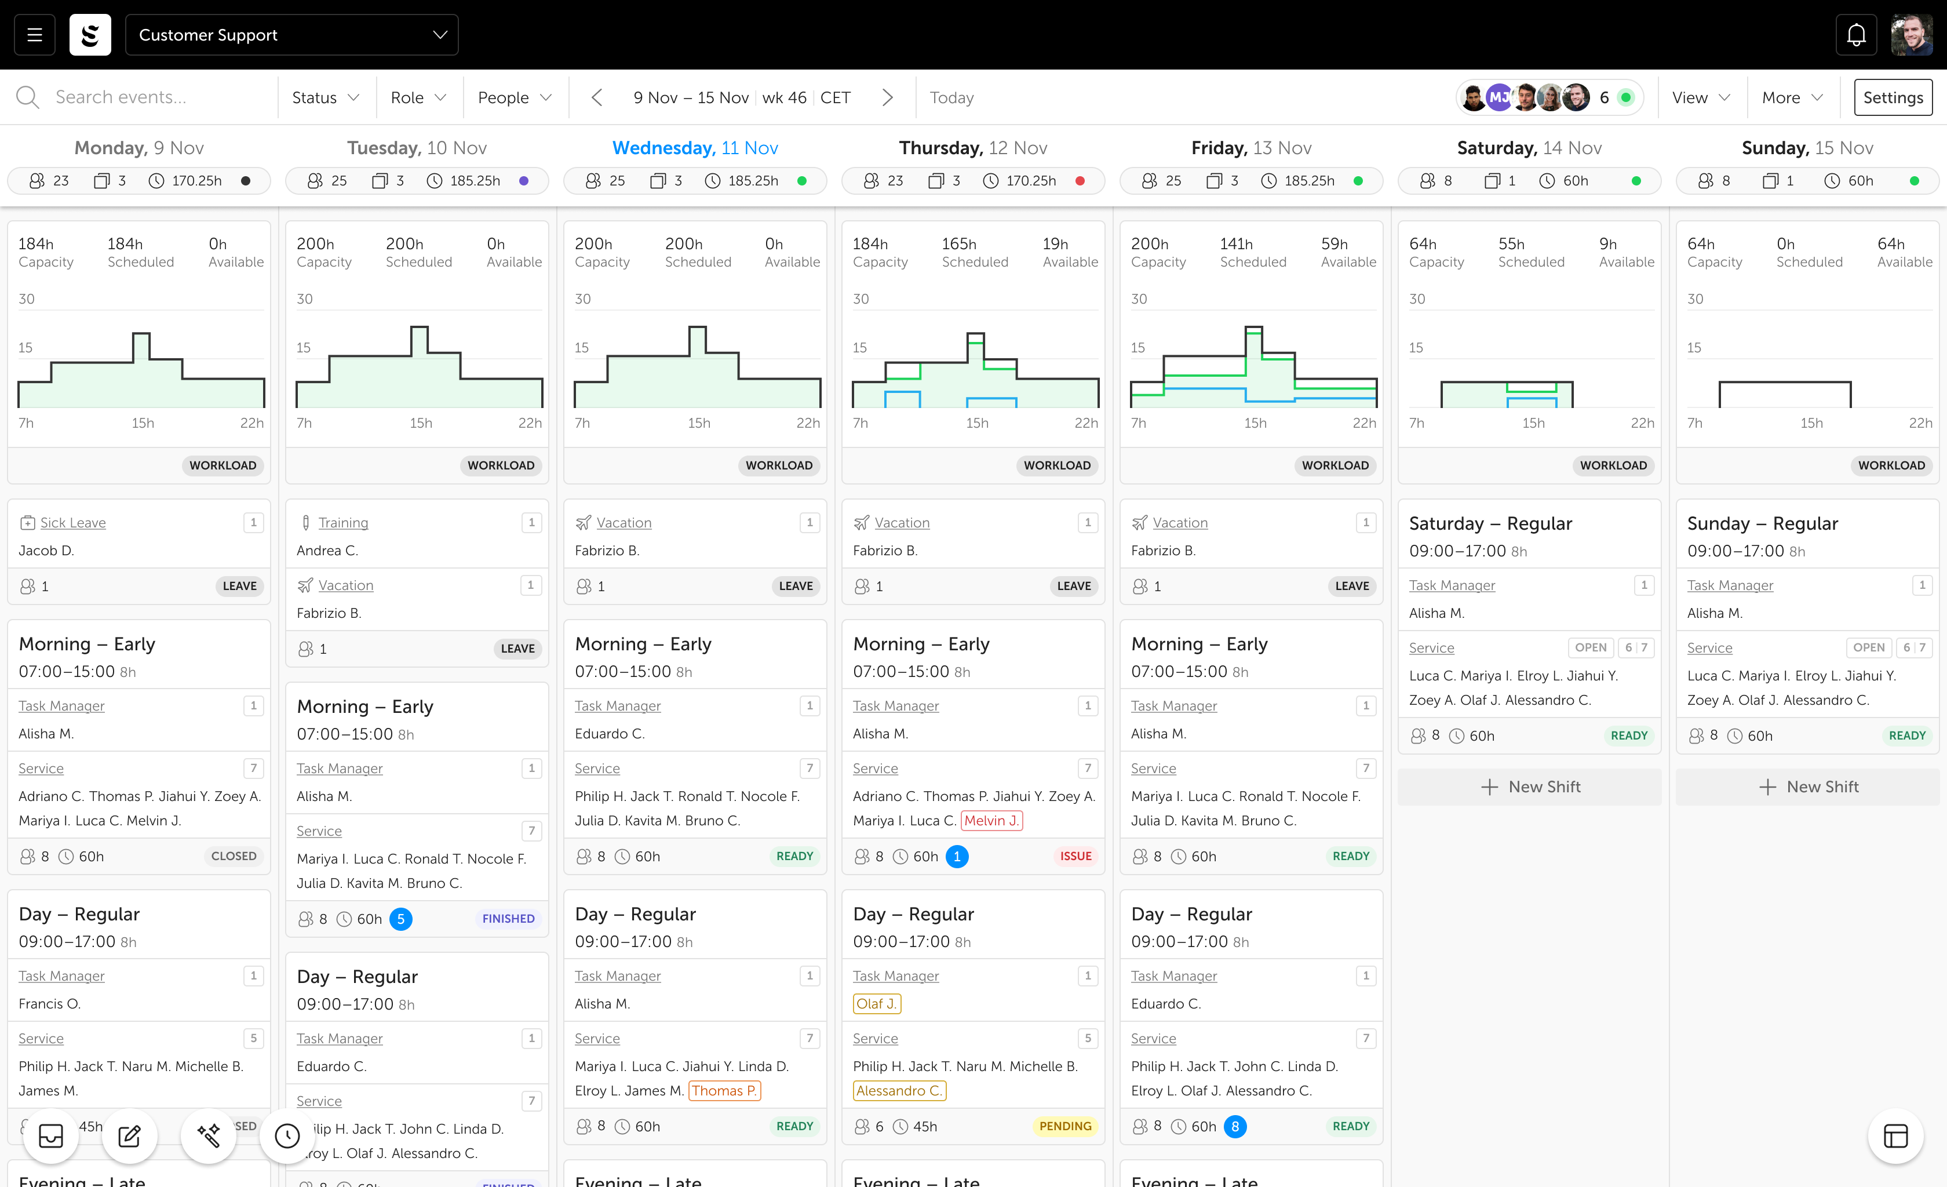Open the inbox tray floating button
This screenshot has width=1947, height=1187.
[50, 1135]
